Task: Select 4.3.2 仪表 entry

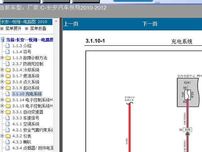Action: coord(22,136)
